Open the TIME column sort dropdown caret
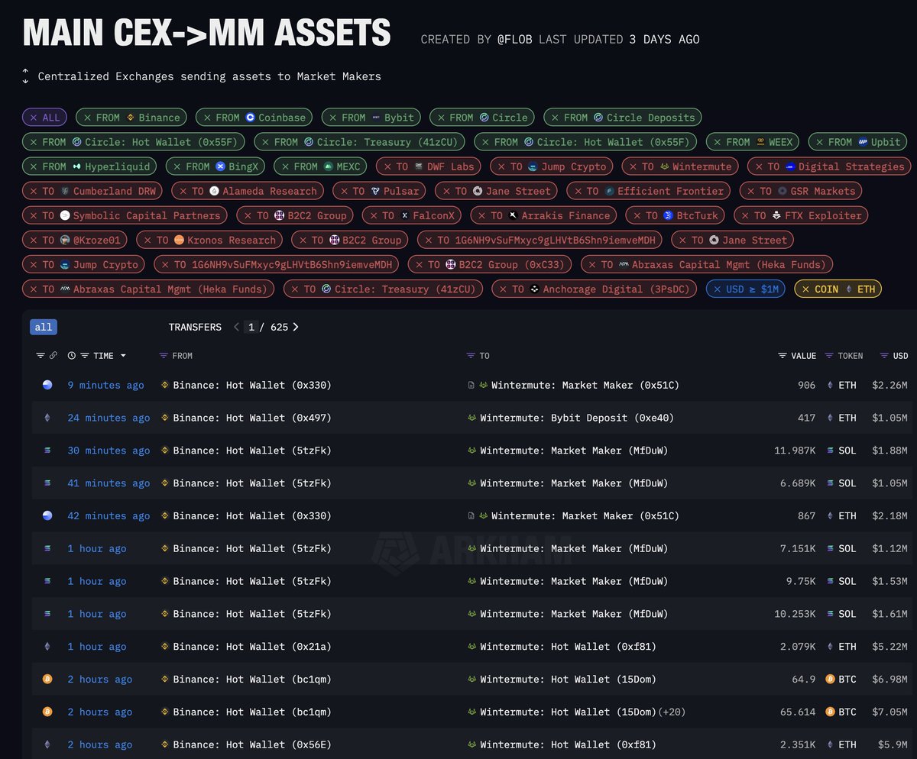Image resolution: width=917 pixels, height=759 pixels. click(123, 356)
